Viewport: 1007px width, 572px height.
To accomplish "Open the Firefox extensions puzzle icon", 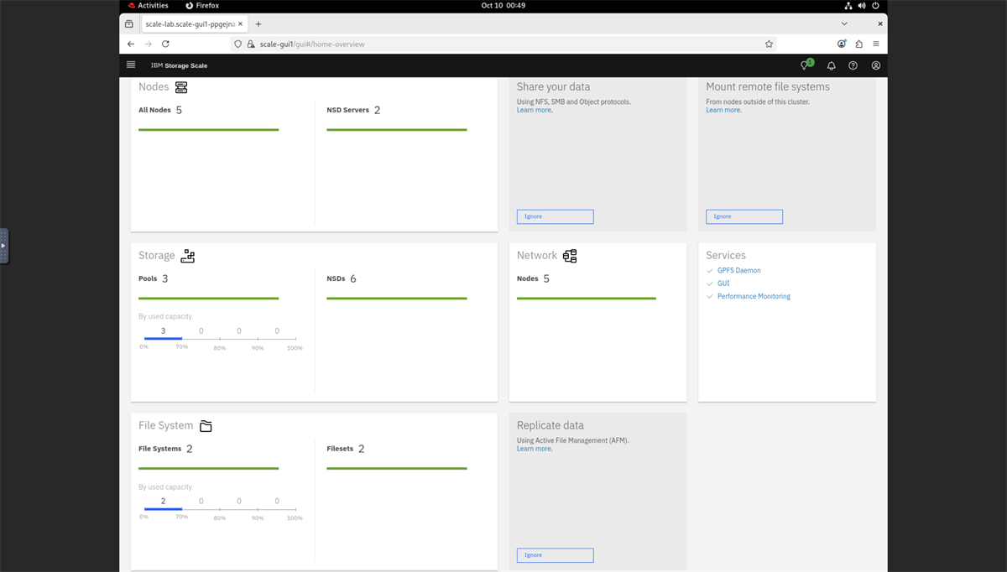I will pyautogui.click(x=858, y=44).
